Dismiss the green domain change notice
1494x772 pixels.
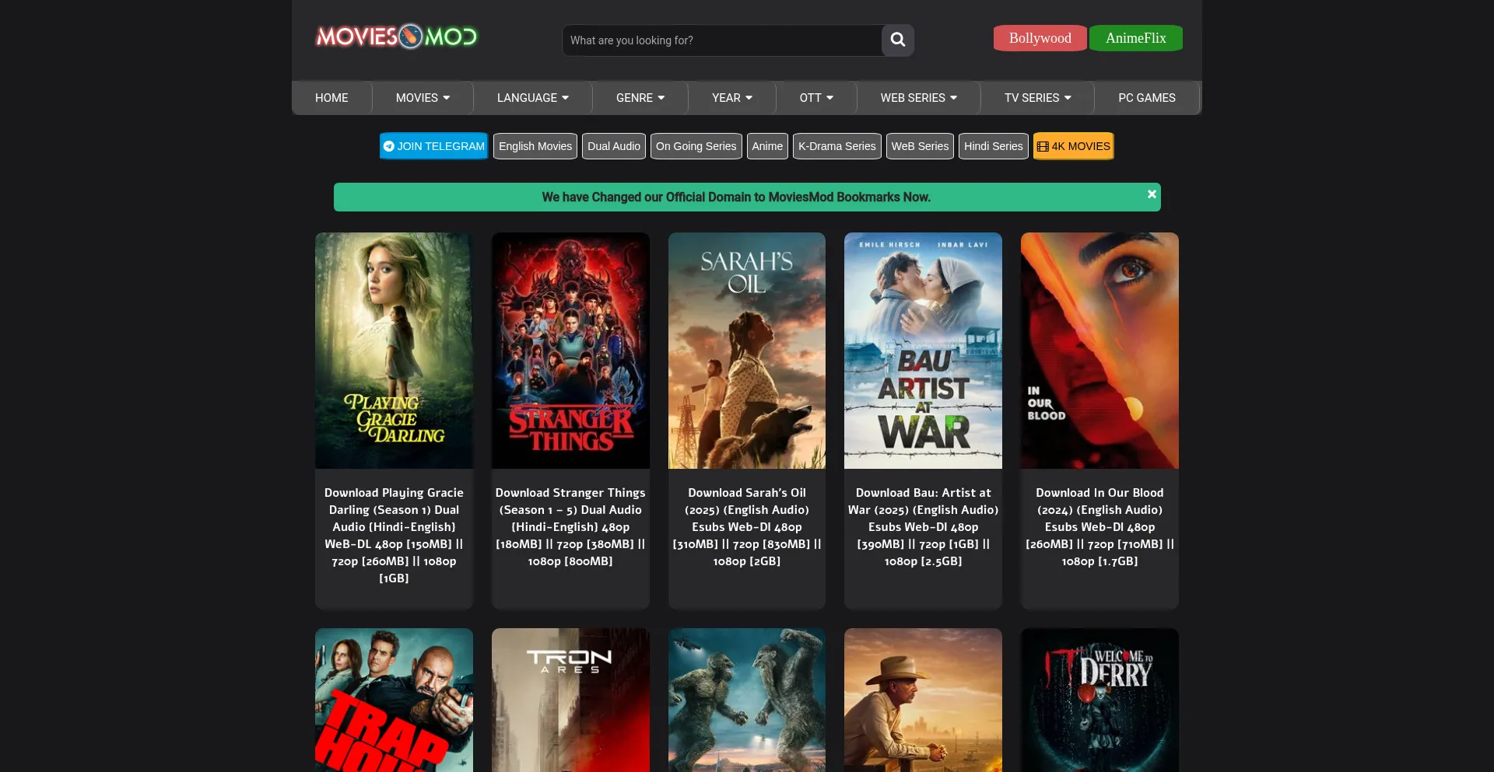point(1151,194)
